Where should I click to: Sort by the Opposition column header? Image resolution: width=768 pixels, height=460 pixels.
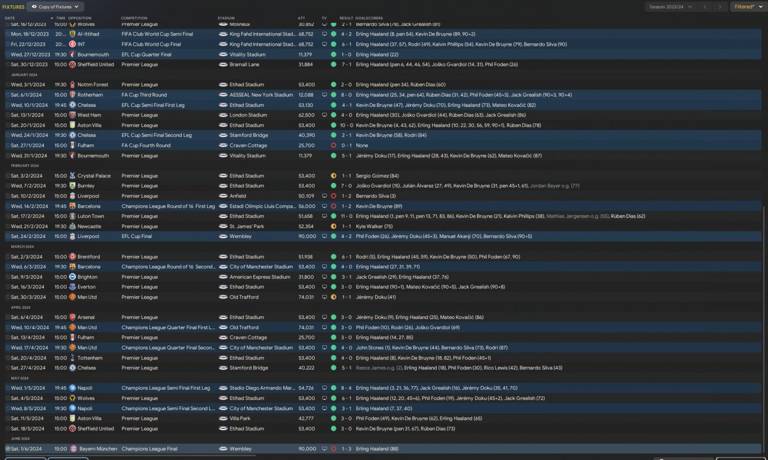click(x=80, y=18)
